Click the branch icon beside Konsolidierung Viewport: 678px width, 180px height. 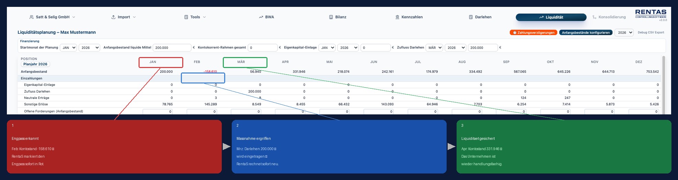[x=594, y=17]
